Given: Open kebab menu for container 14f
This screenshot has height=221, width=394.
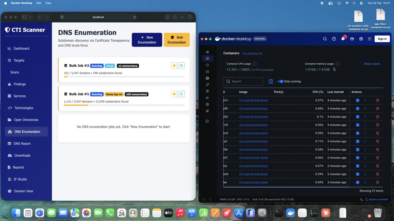Looking at the screenshot, I should (x=365, y=125).
